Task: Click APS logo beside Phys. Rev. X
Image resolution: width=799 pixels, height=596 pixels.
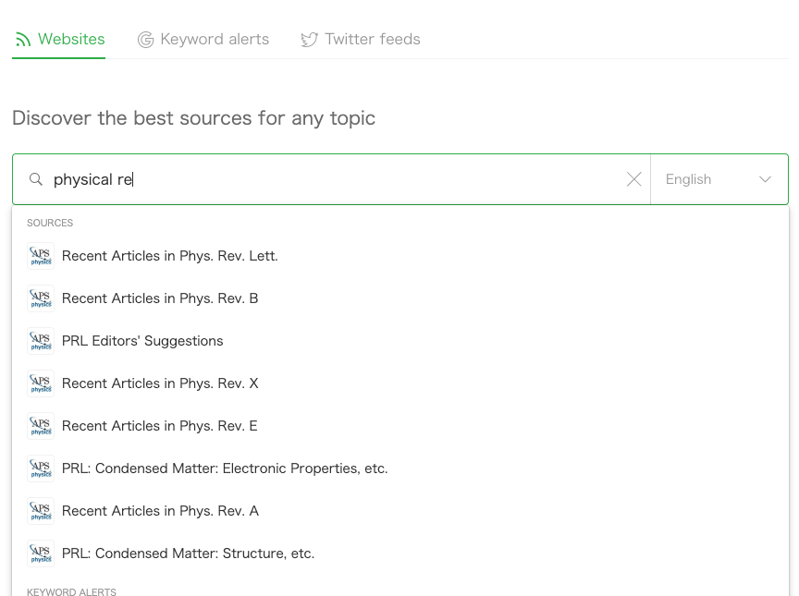Action: click(41, 383)
